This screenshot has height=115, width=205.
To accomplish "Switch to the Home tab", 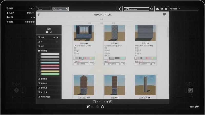I will 43,9.
